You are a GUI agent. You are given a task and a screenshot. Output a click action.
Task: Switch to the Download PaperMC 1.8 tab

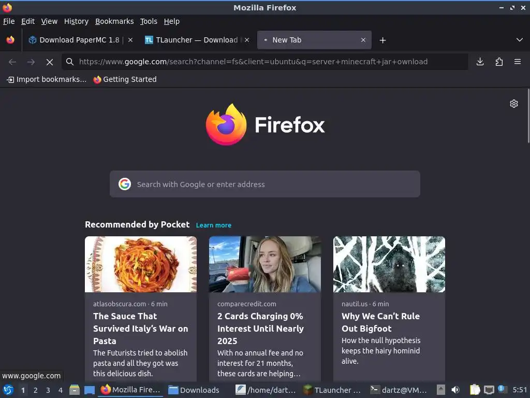(x=80, y=40)
